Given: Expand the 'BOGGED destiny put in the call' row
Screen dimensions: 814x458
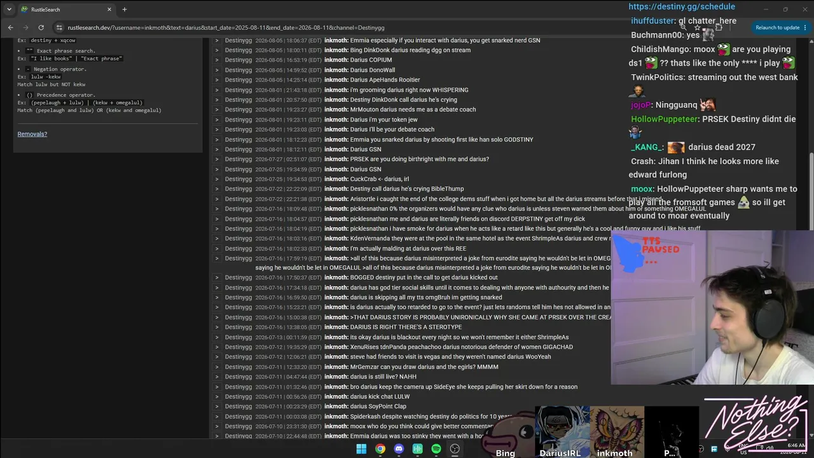Looking at the screenshot, I should [x=216, y=278].
